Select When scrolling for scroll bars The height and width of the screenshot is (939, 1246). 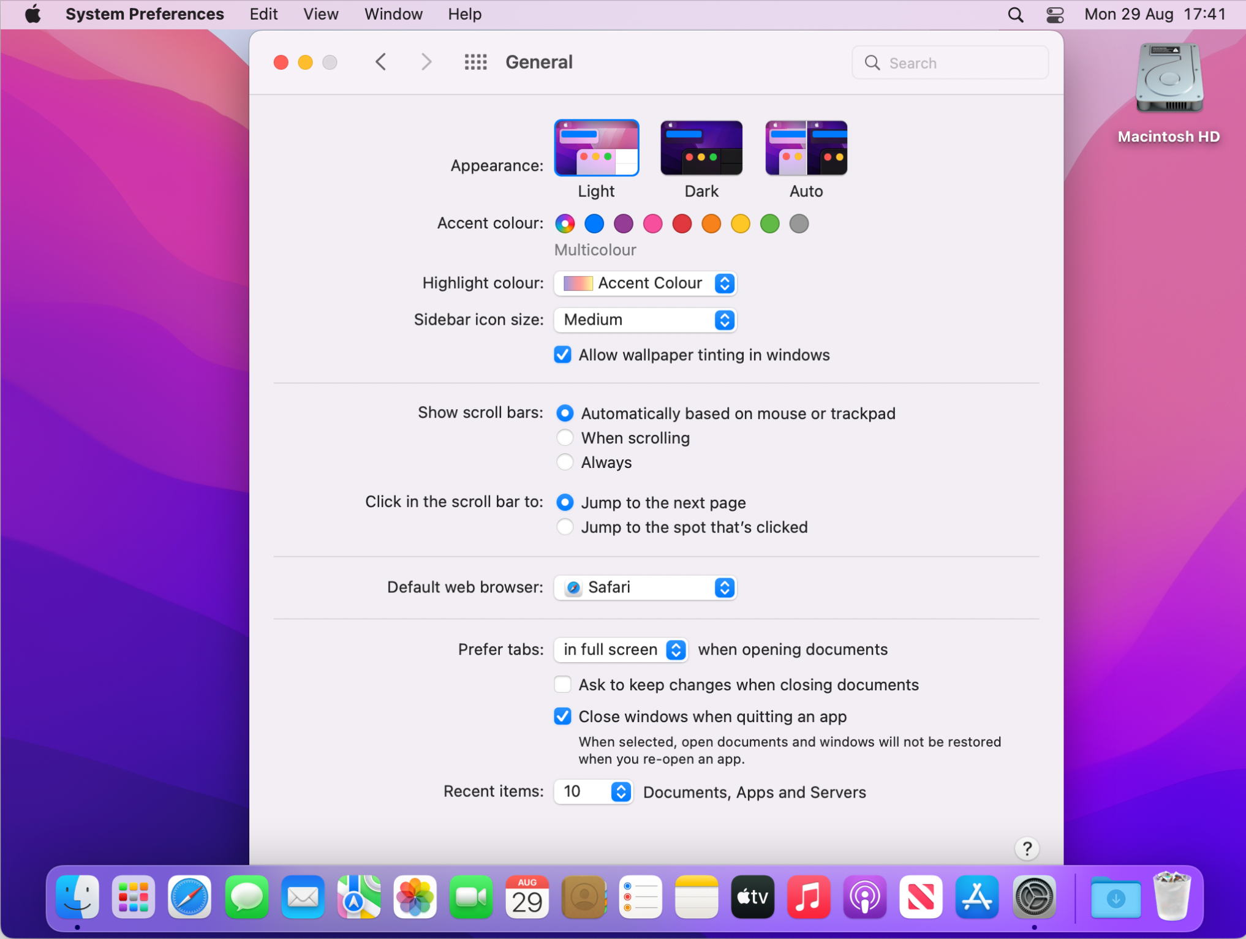coord(565,438)
